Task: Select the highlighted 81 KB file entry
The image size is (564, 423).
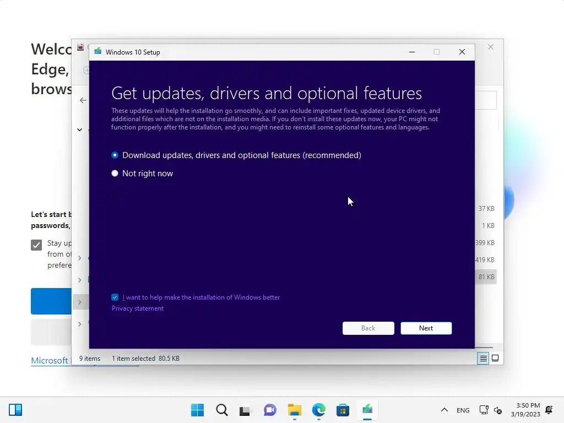Action: tap(486, 277)
